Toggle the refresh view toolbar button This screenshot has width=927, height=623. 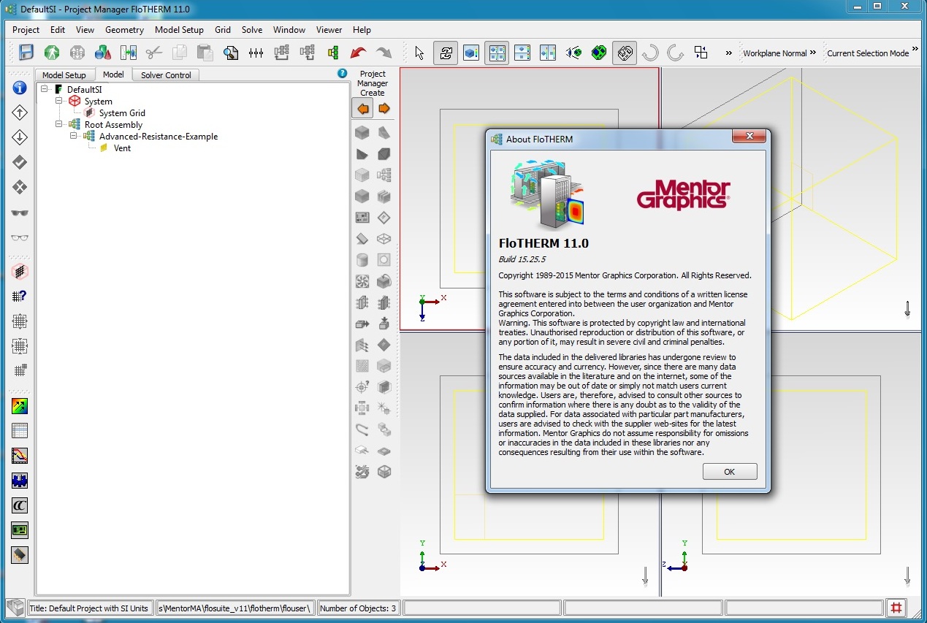point(446,53)
